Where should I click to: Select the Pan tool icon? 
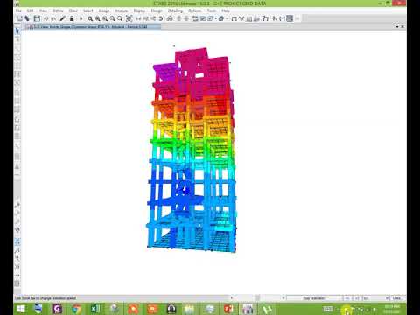tap(129, 18)
